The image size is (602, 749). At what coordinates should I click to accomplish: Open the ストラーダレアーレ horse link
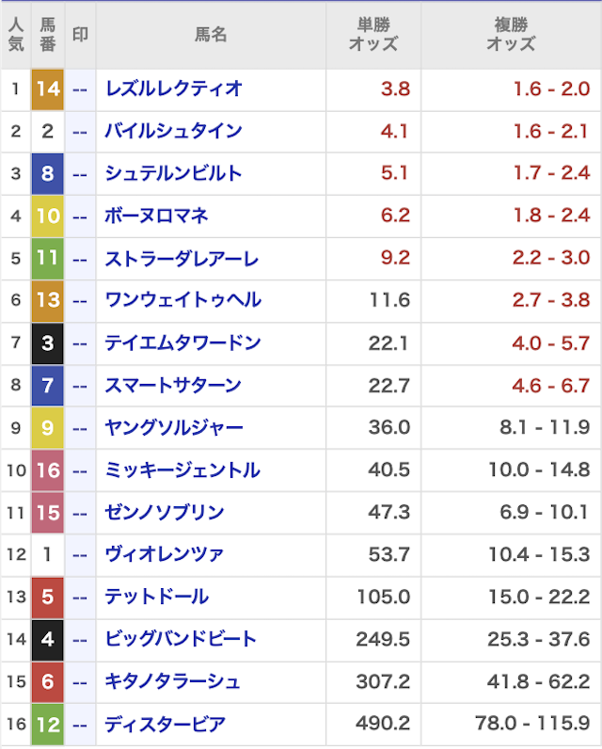tap(181, 258)
